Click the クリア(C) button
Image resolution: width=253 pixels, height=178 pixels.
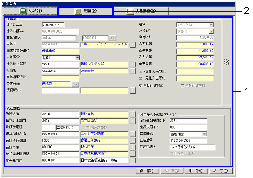click(172, 171)
